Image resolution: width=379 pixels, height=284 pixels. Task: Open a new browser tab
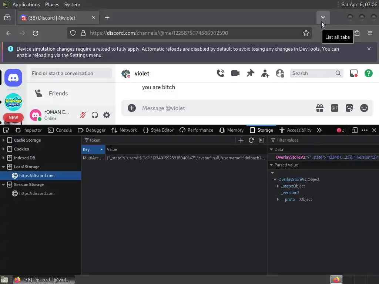[x=107, y=18]
